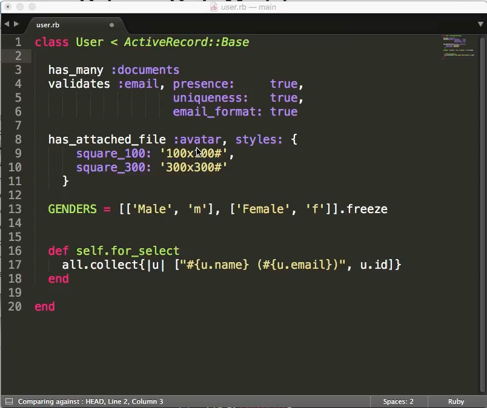The height and width of the screenshot is (408, 487).
Task: Click the previous tab arrow in tab bar
Action: click(x=7, y=25)
